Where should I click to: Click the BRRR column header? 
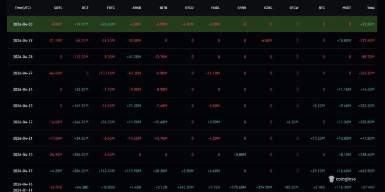(x=242, y=8)
